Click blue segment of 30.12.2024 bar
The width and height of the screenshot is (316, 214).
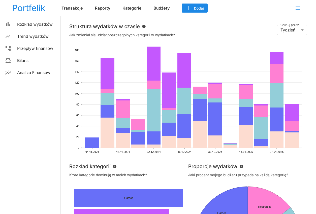click(215, 119)
